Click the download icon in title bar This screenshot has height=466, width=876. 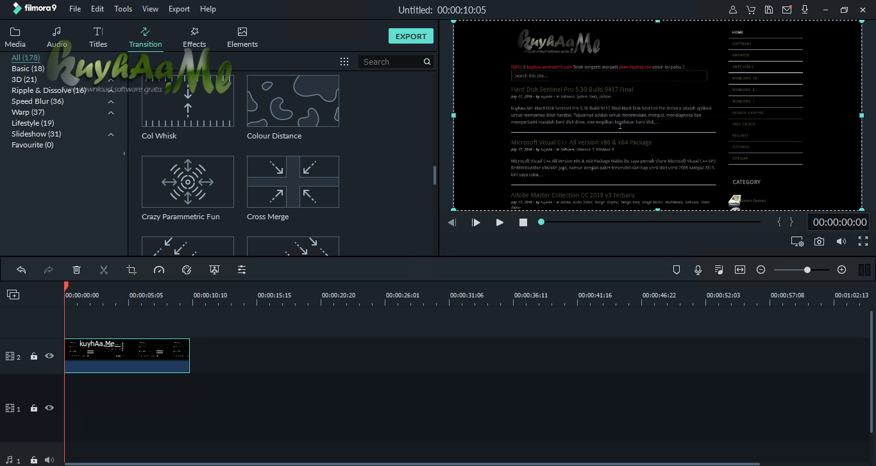coord(805,10)
